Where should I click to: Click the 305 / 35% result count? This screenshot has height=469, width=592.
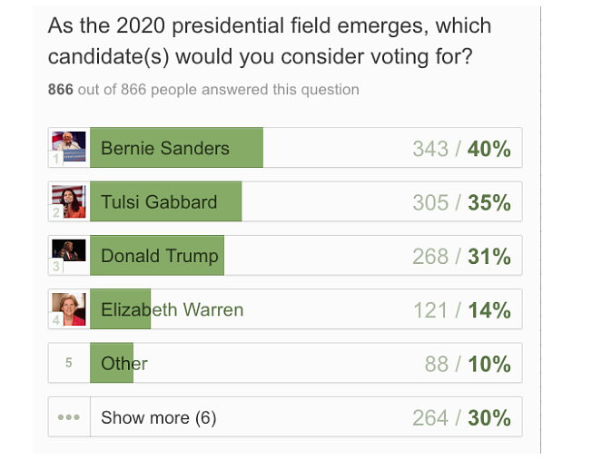tap(461, 202)
